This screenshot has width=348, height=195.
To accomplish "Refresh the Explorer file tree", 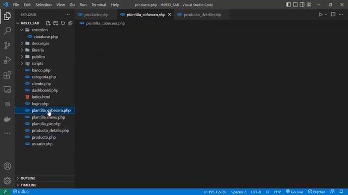I will pyautogui.click(x=63, y=23).
